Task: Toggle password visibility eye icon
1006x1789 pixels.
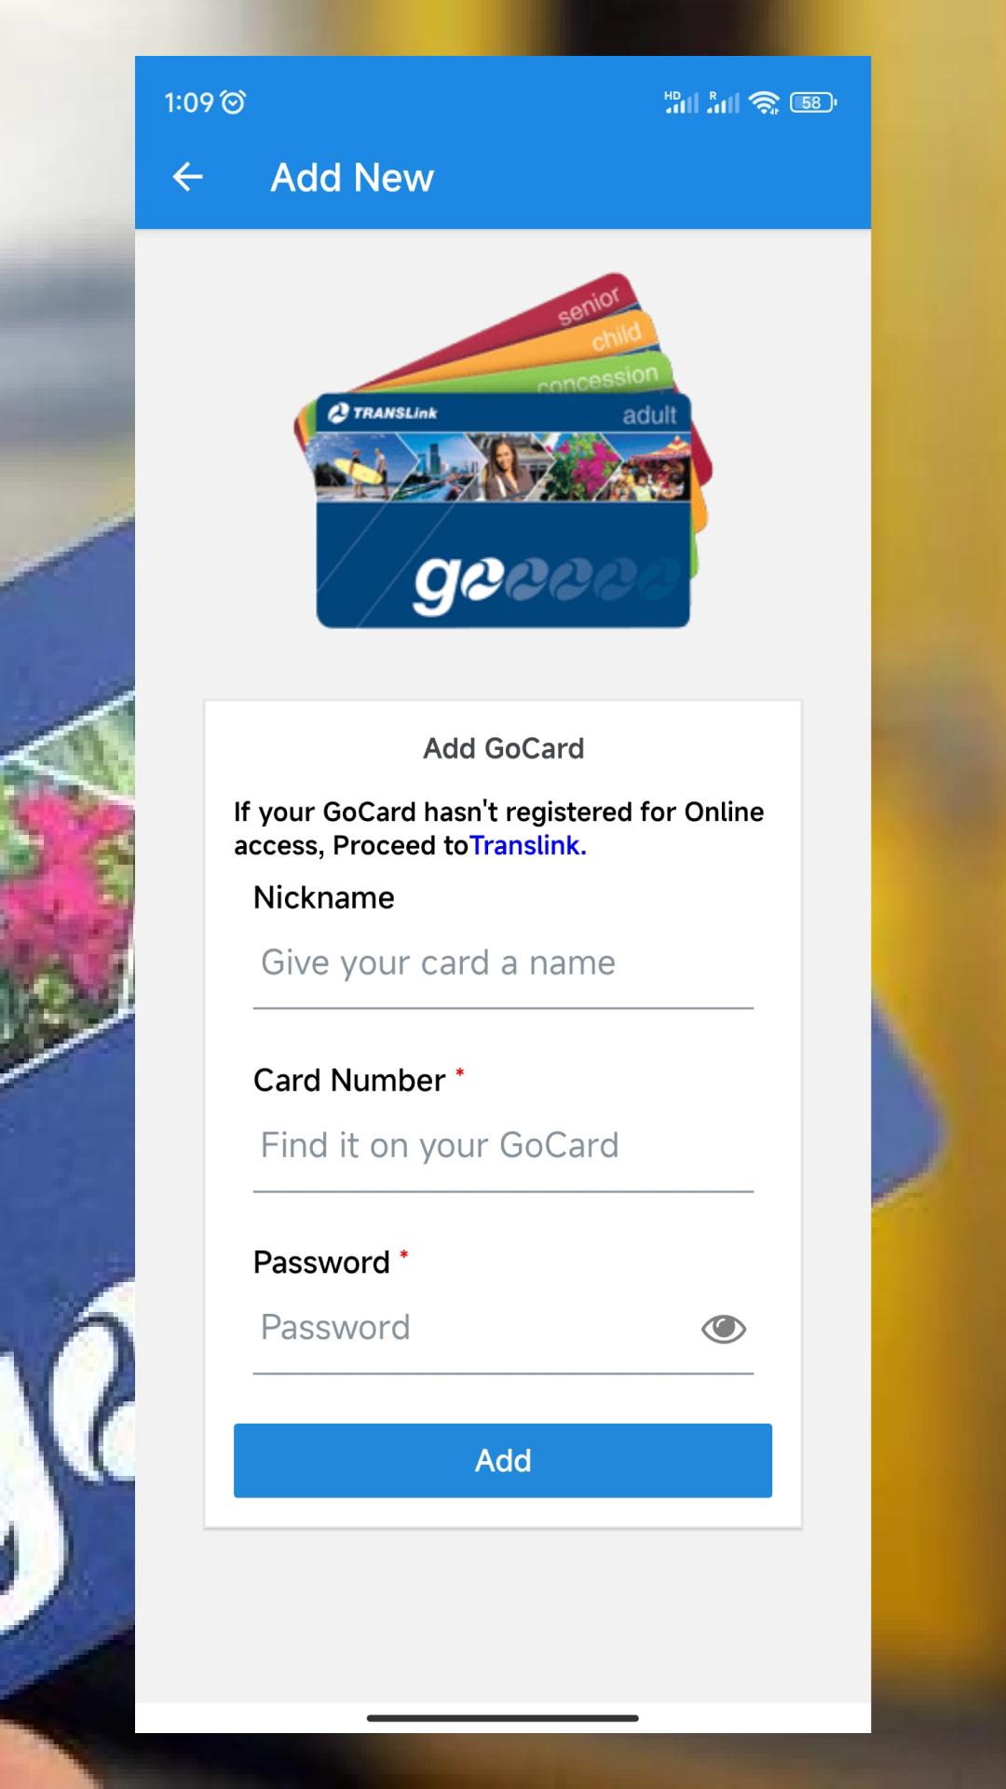Action: [x=724, y=1329]
